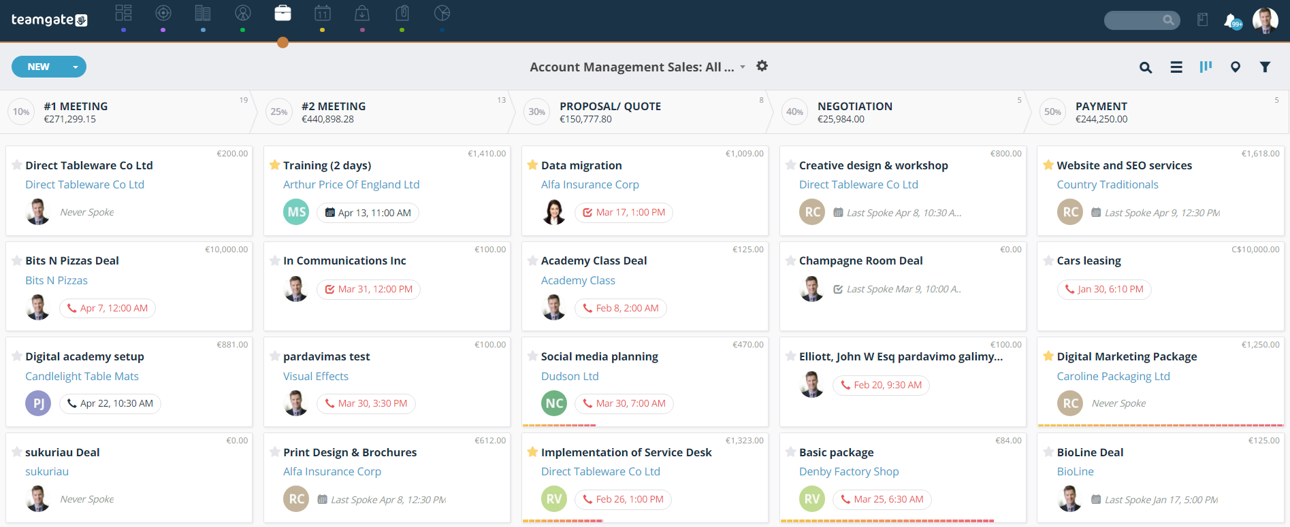Open Alfa Insurance Corp link under Data migration
Viewport: 1290px width, 527px height.
tap(590, 184)
